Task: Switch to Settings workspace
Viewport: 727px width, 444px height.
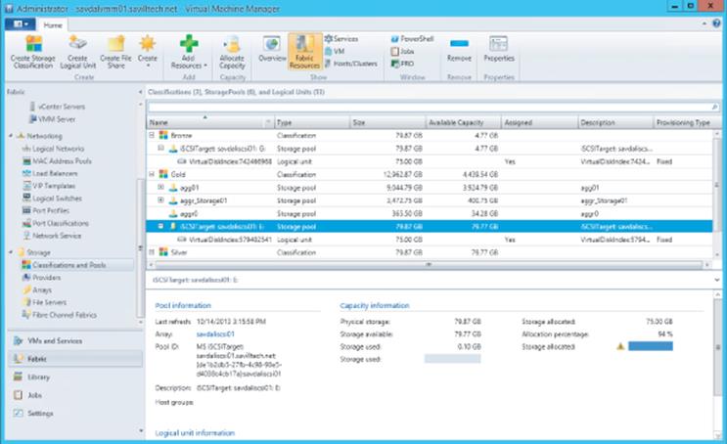Action: (74, 413)
